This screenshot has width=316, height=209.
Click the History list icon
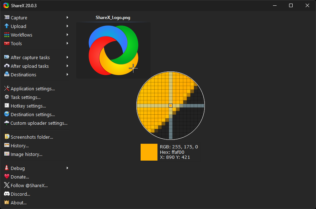point(7,145)
